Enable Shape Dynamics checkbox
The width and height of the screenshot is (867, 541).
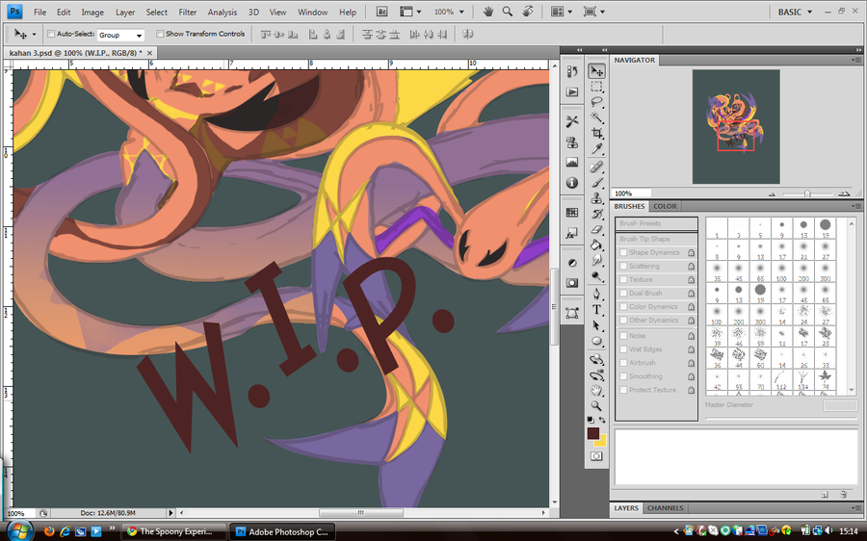pos(623,252)
